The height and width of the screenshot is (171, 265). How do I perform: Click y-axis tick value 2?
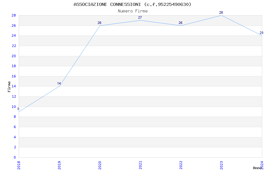[15, 147]
